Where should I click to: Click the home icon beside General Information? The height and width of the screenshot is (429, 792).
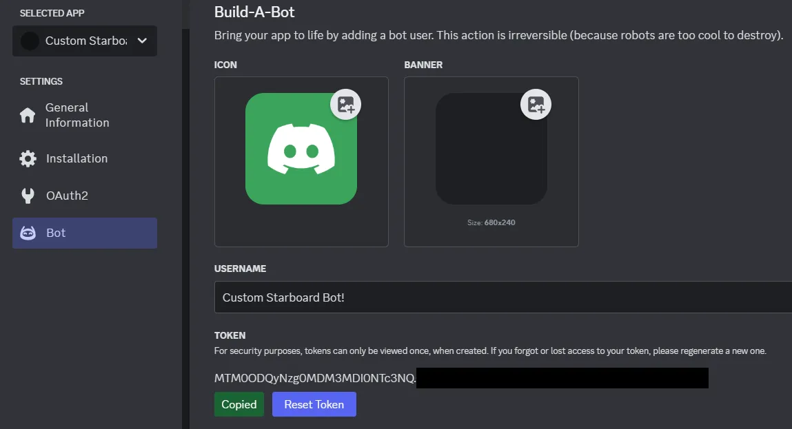(28, 115)
